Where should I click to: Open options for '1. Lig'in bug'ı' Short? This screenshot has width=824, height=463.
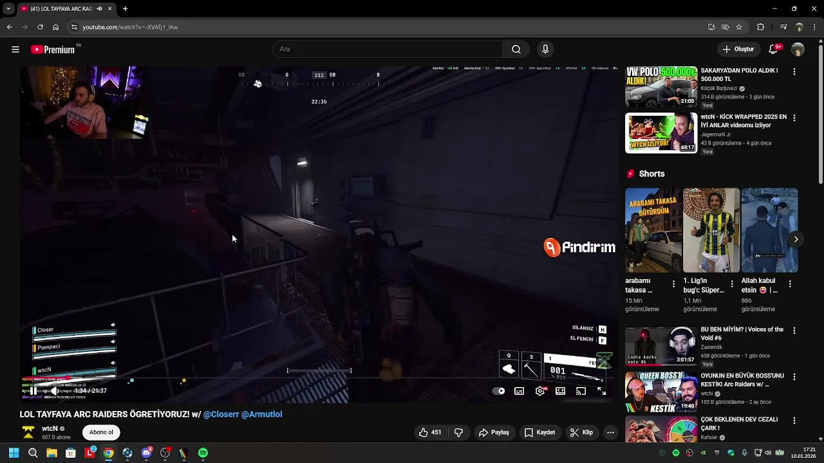click(x=732, y=284)
